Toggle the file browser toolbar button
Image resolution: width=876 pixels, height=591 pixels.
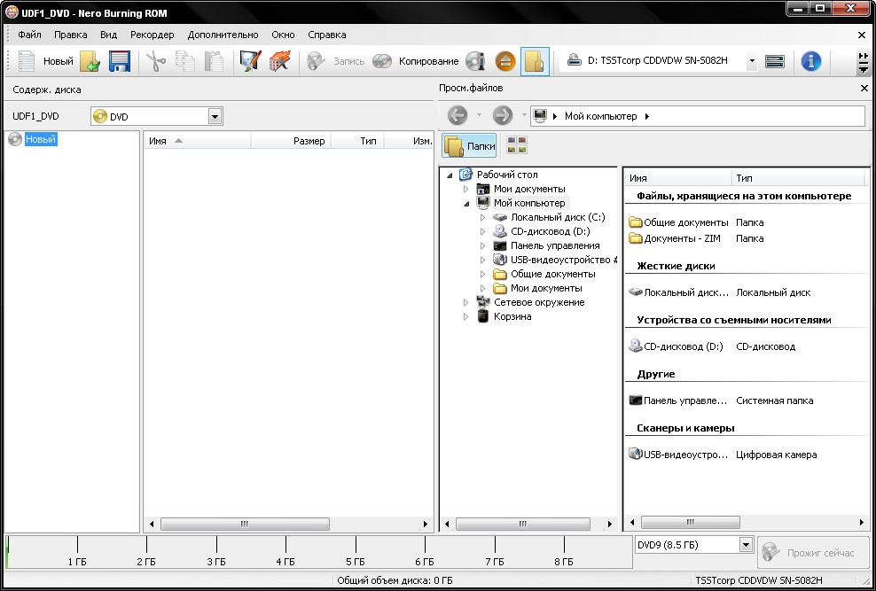pyautogui.click(x=535, y=61)
